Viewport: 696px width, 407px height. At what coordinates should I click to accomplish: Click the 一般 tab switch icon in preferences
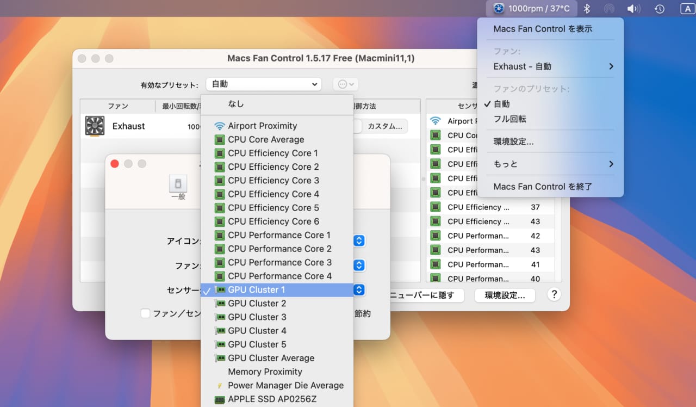[178, 183]
